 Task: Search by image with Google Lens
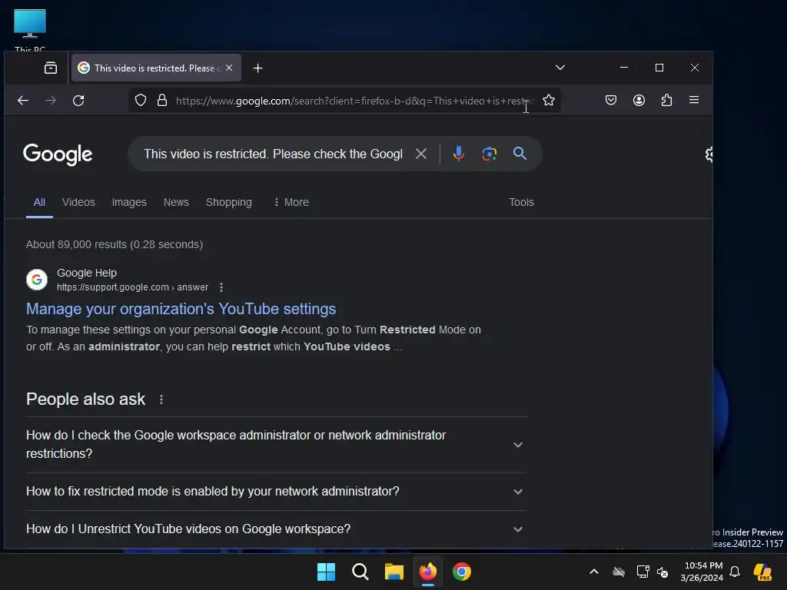[490, 154]
